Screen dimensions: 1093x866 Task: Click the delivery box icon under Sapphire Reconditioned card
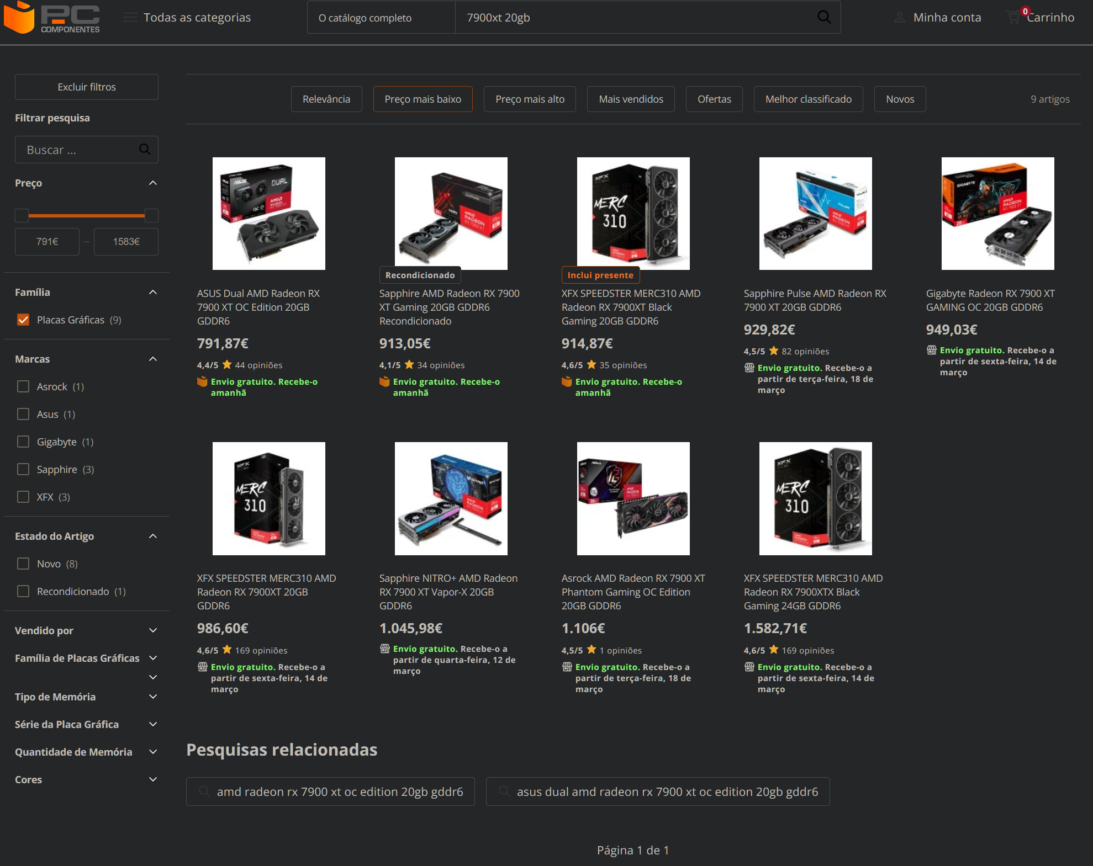[384, 381]
